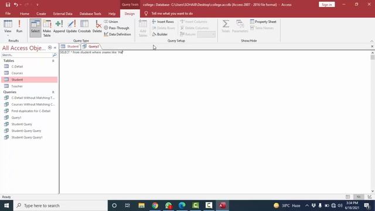The width and height of the screenshot is (375, 211).
Task: Open Task View from the taskbar
Action: (x=128, y=206)
